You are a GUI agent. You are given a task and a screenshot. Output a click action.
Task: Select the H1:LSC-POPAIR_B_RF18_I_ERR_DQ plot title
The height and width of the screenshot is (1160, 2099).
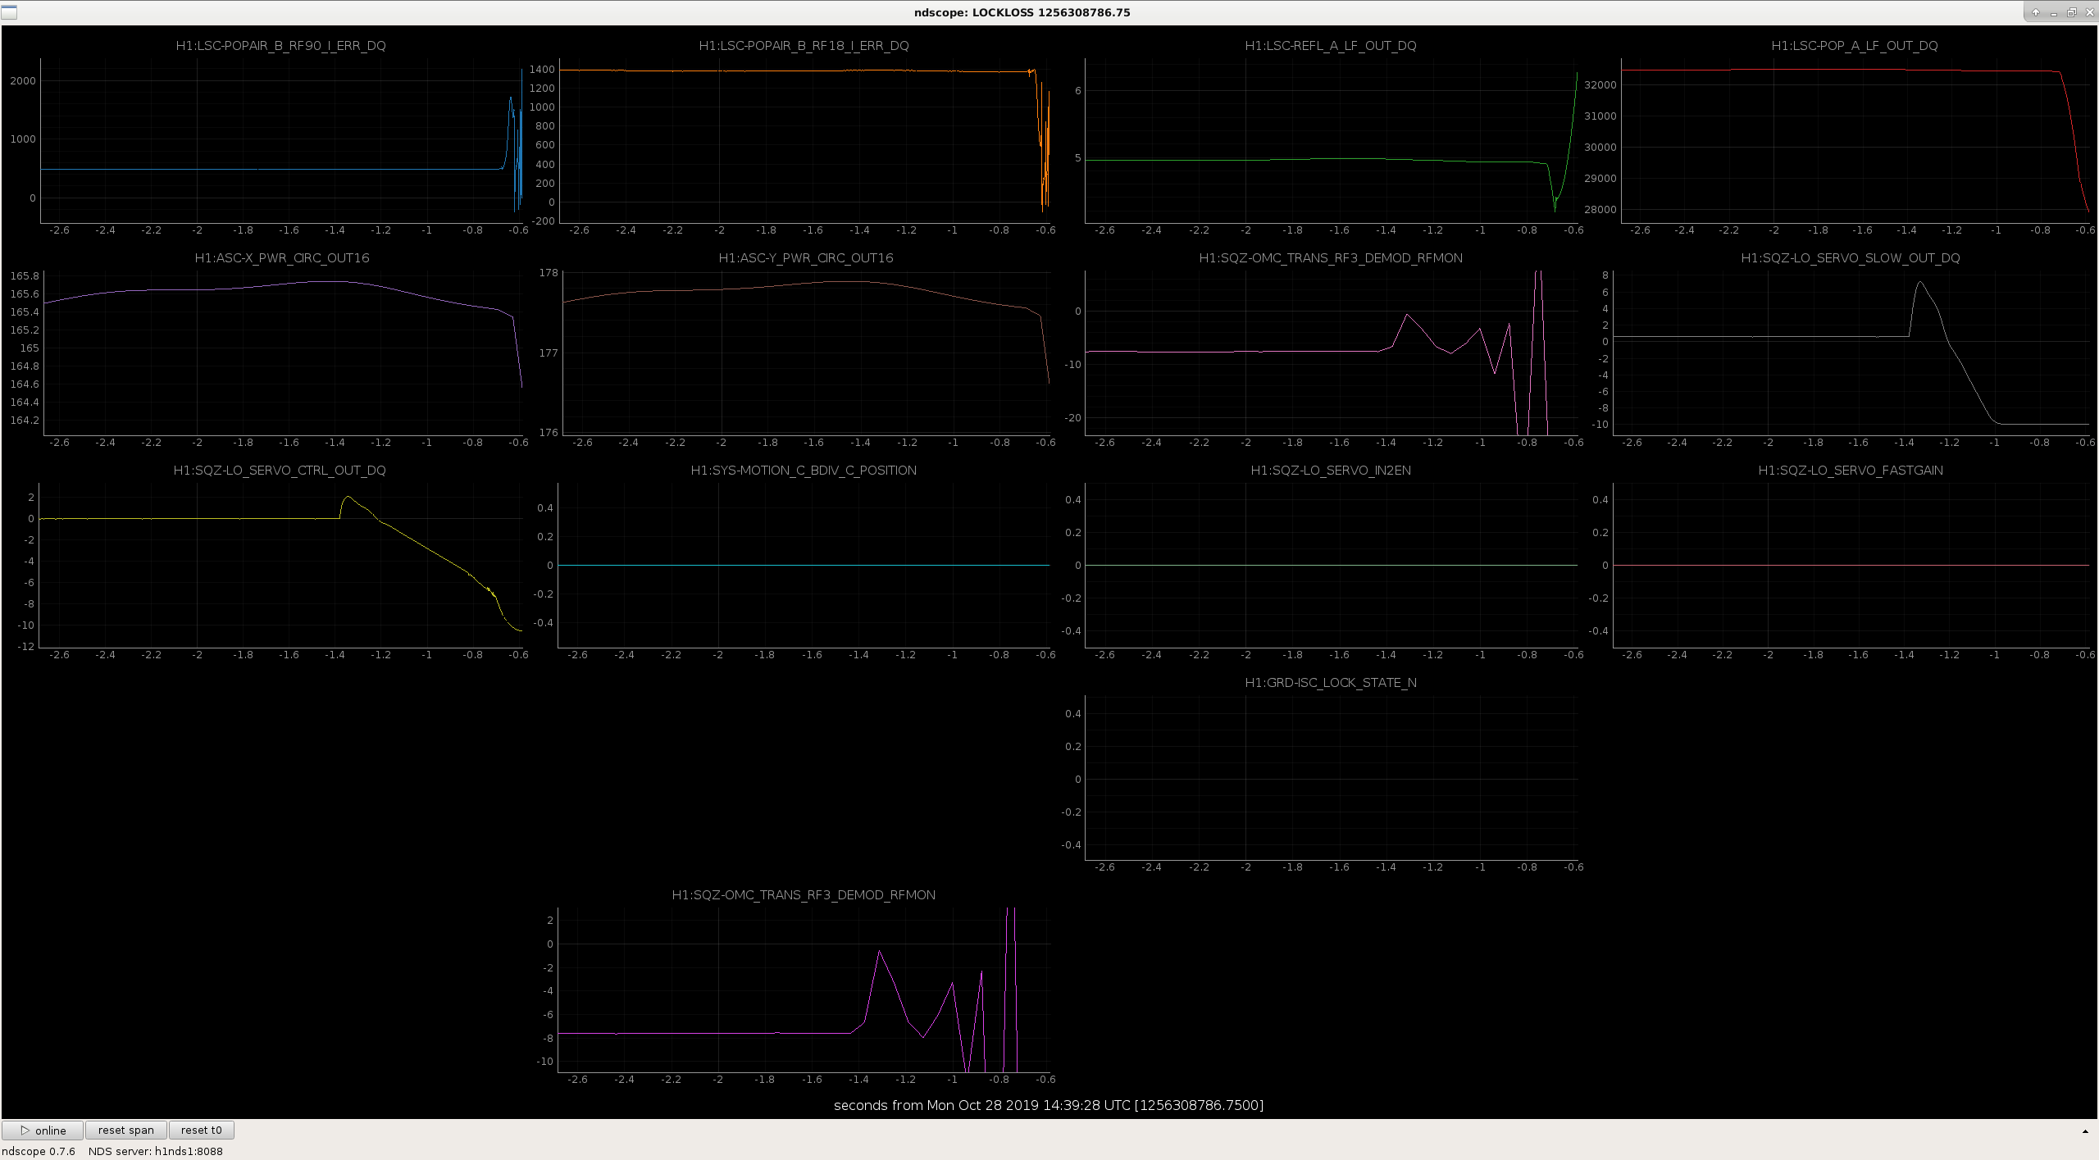pos(804,46)
